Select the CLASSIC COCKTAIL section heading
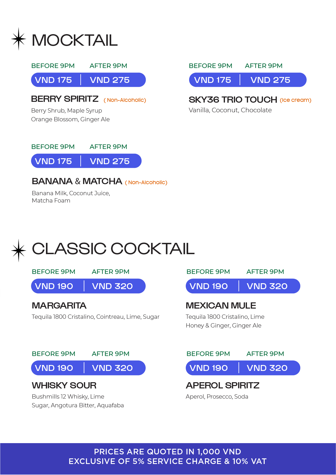 pos(113,249)
